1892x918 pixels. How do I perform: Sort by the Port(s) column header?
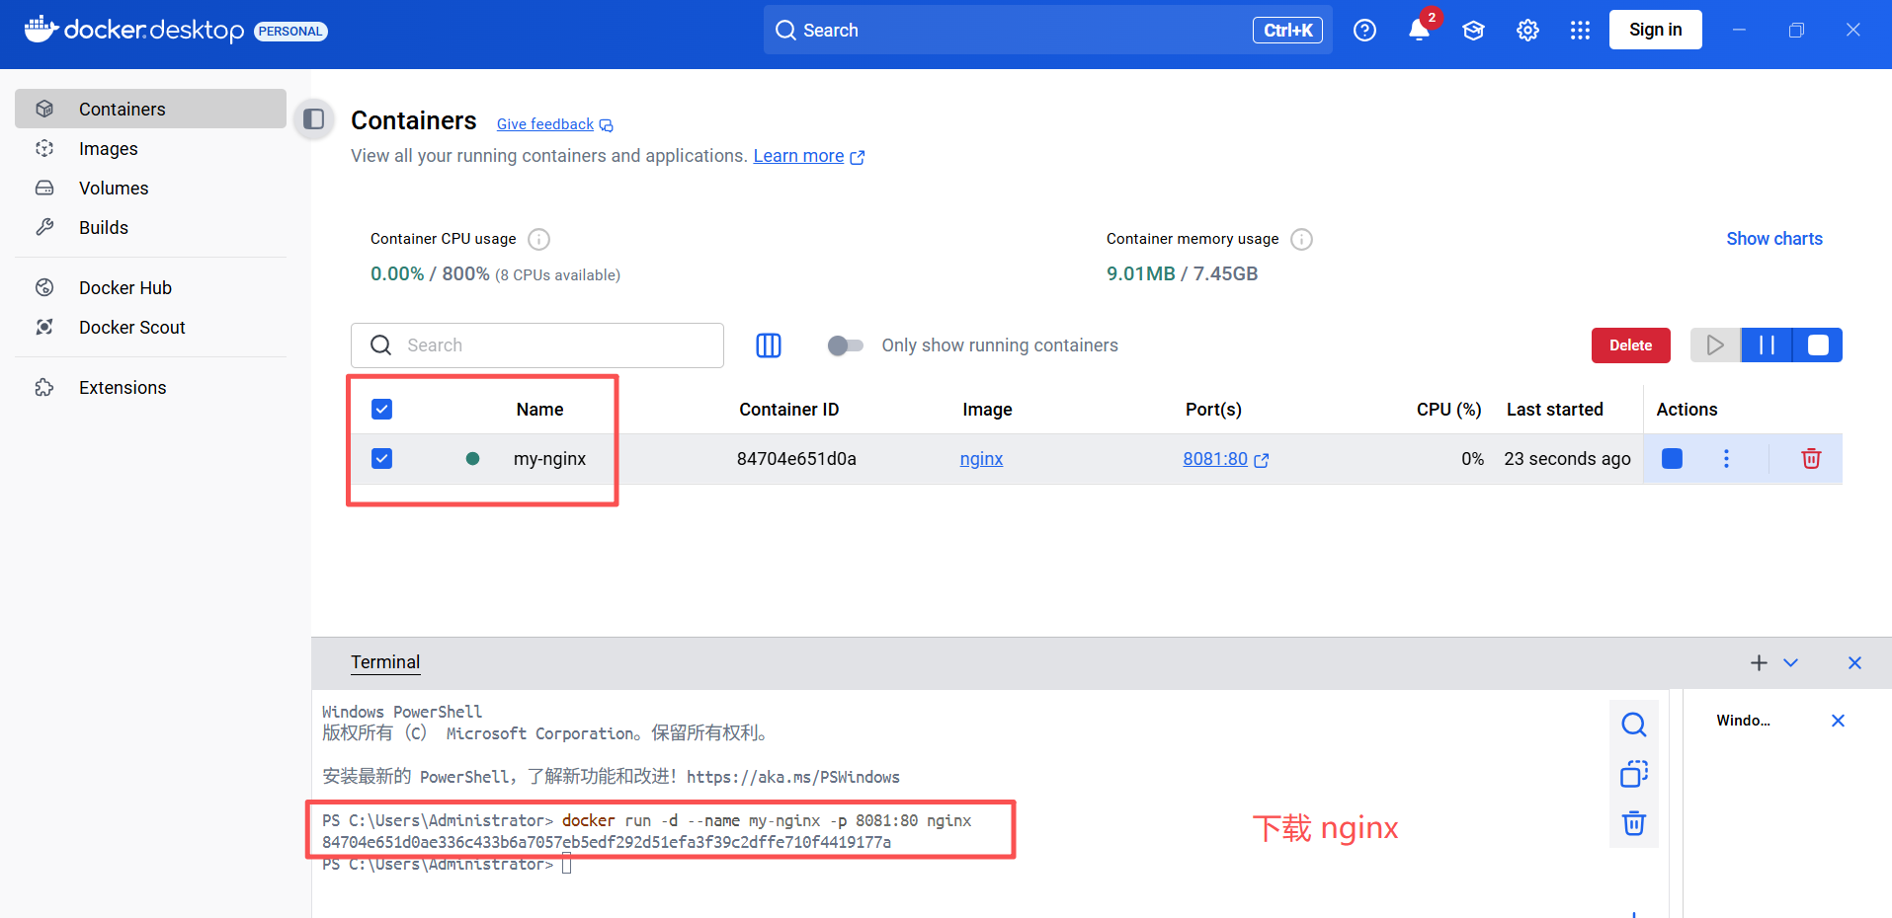1213,410
